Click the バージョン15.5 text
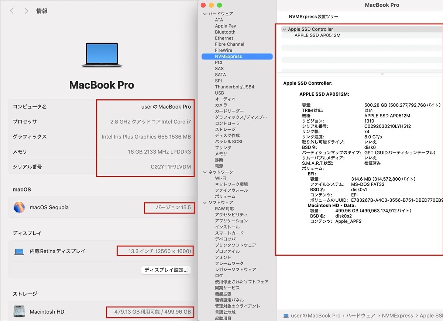 click(173, 208)
